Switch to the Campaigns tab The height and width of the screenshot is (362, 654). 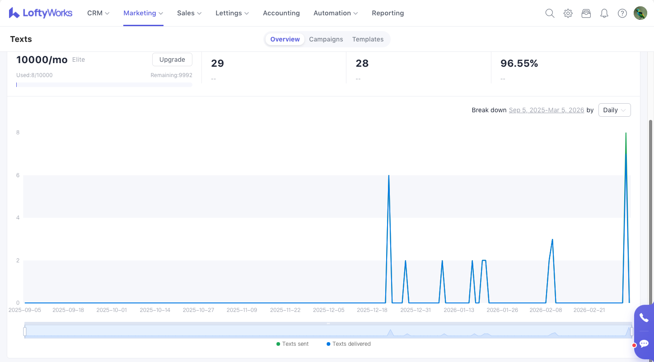pos(326,39)
